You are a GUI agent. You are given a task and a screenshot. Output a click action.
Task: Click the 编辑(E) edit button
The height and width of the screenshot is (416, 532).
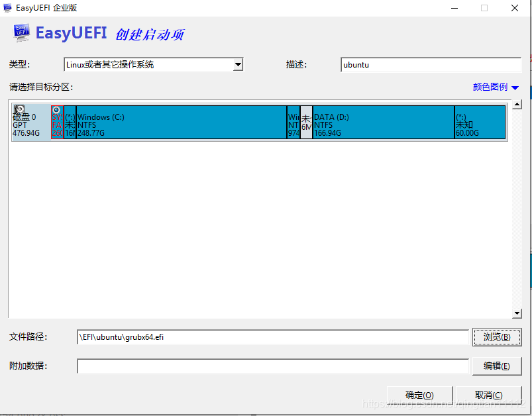tap(497, 366)
